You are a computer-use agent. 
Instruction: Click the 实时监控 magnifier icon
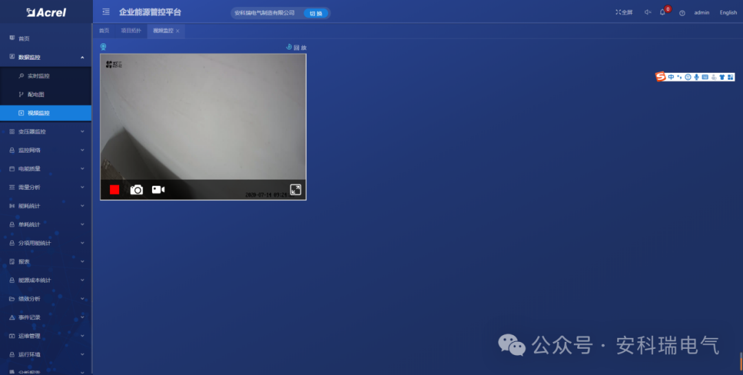21,76
